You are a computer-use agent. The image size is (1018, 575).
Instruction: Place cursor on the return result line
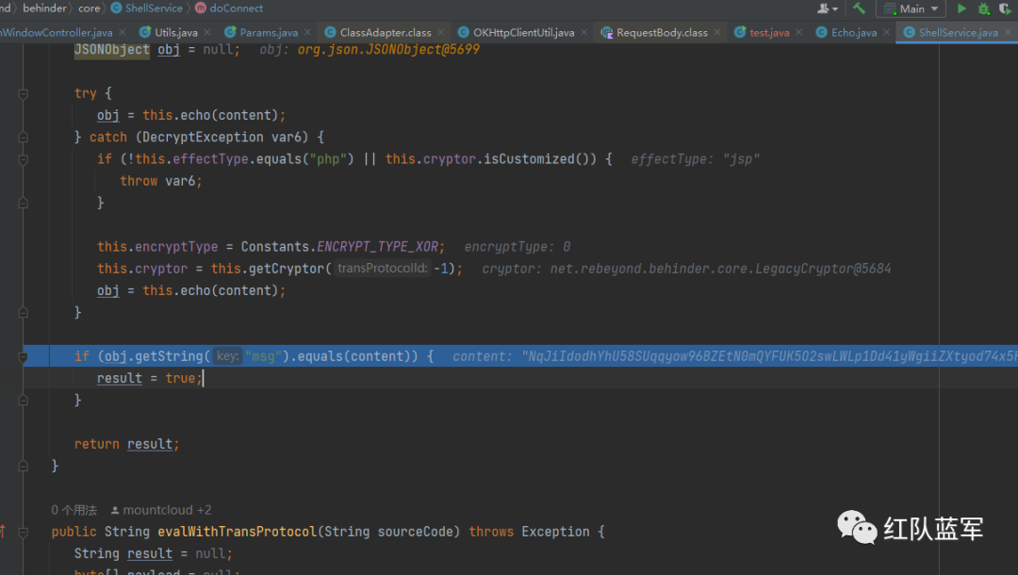point(126,444)
